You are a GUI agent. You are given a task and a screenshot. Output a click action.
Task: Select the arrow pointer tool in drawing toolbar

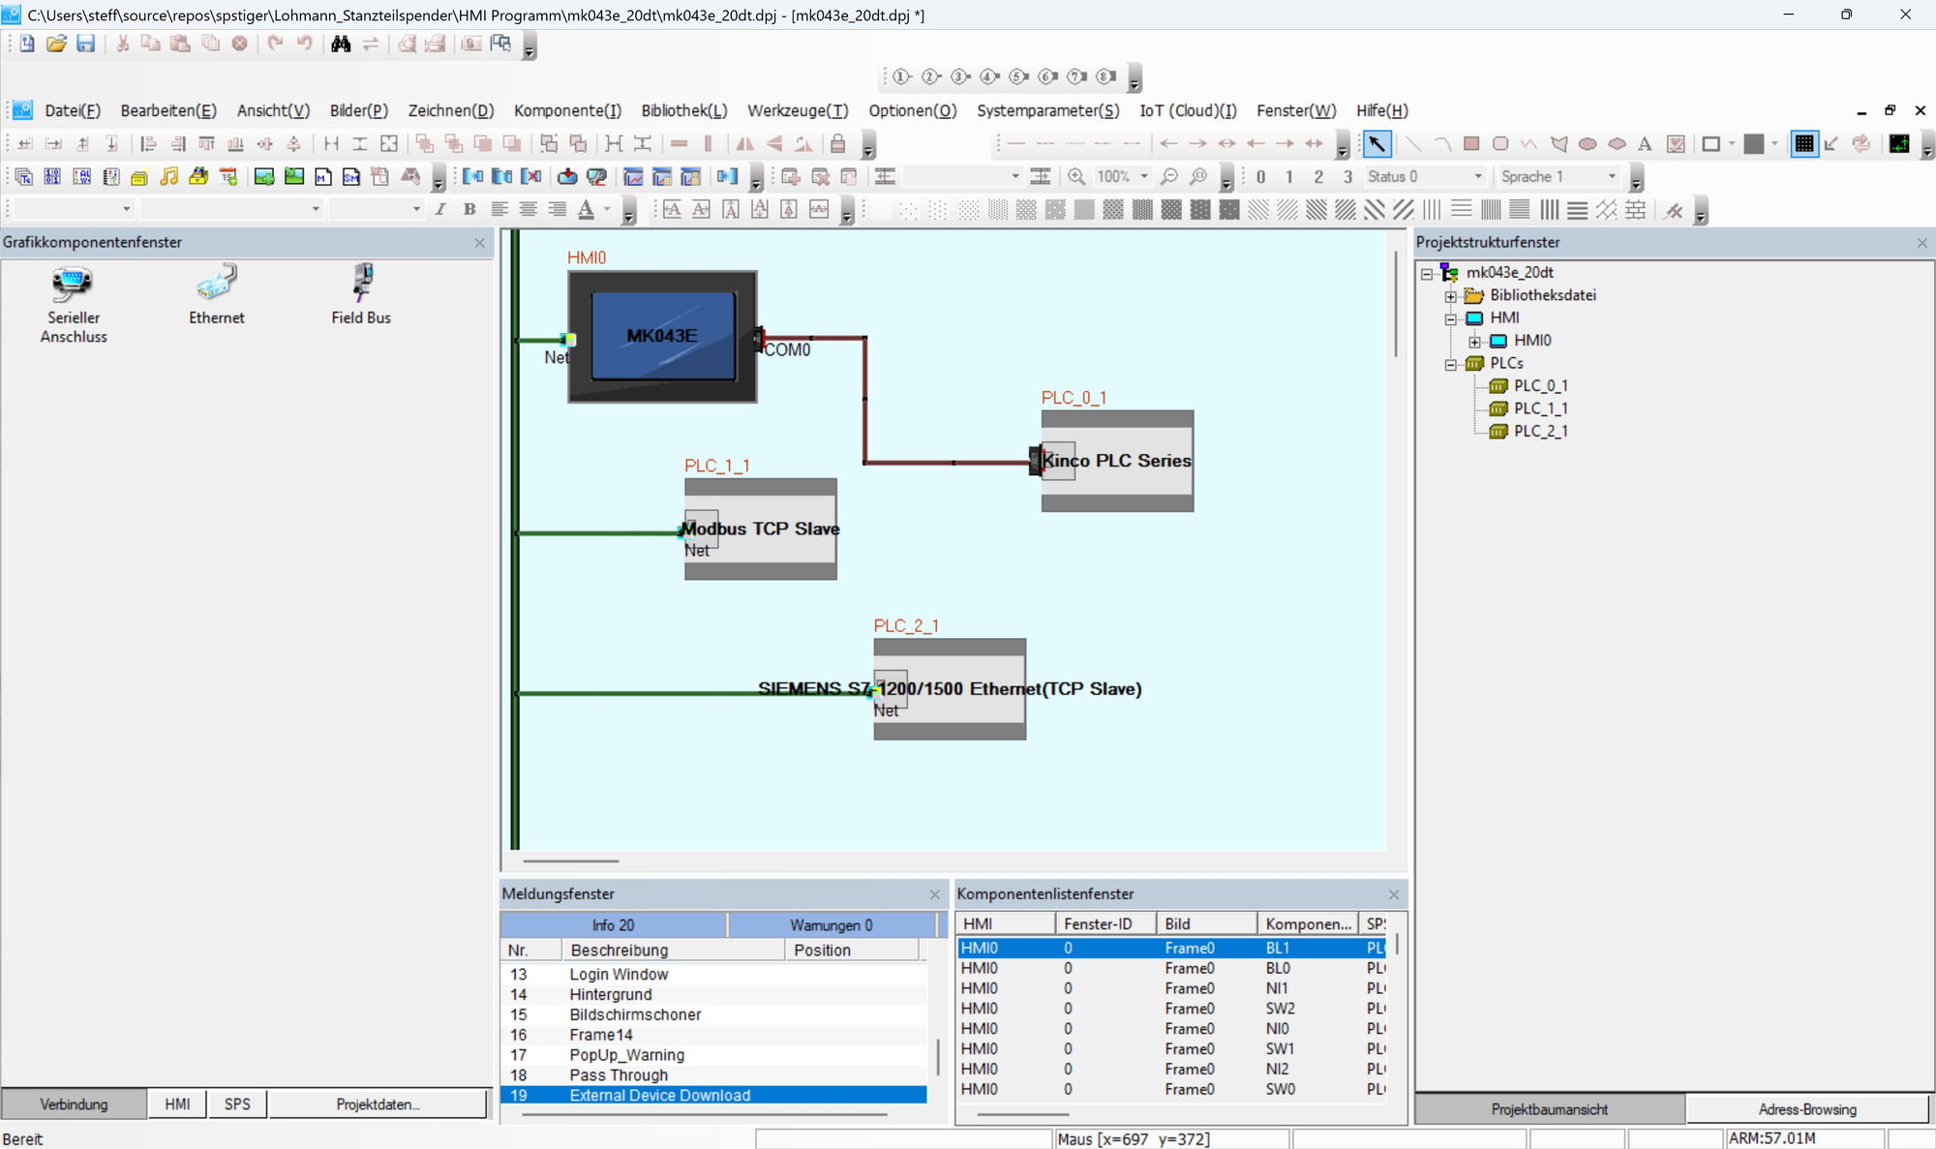point(1376,143)
